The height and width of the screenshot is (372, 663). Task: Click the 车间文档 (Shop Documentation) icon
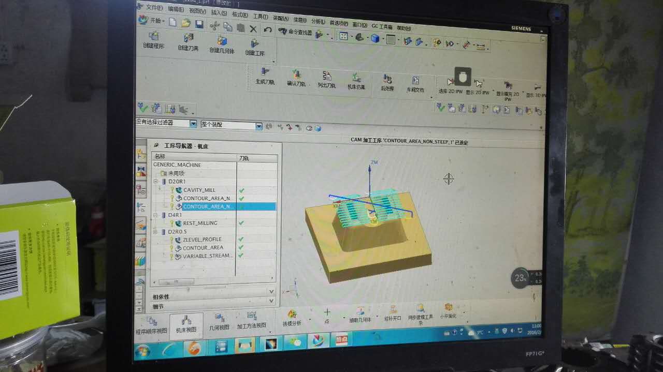click(x=415, y=81)
